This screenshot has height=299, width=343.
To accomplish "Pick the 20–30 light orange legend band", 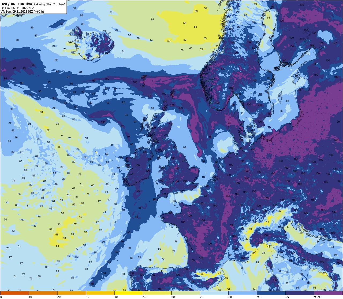I will point(72,293).
